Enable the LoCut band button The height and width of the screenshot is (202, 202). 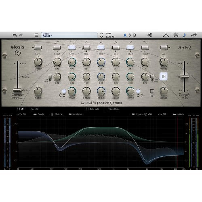click(x=57, y=47)
